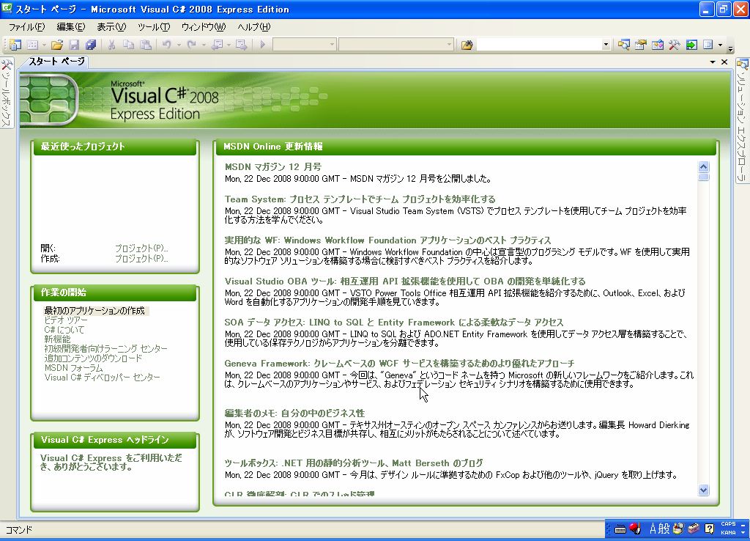Close the スタート ページ document with X

pos(724,62)
